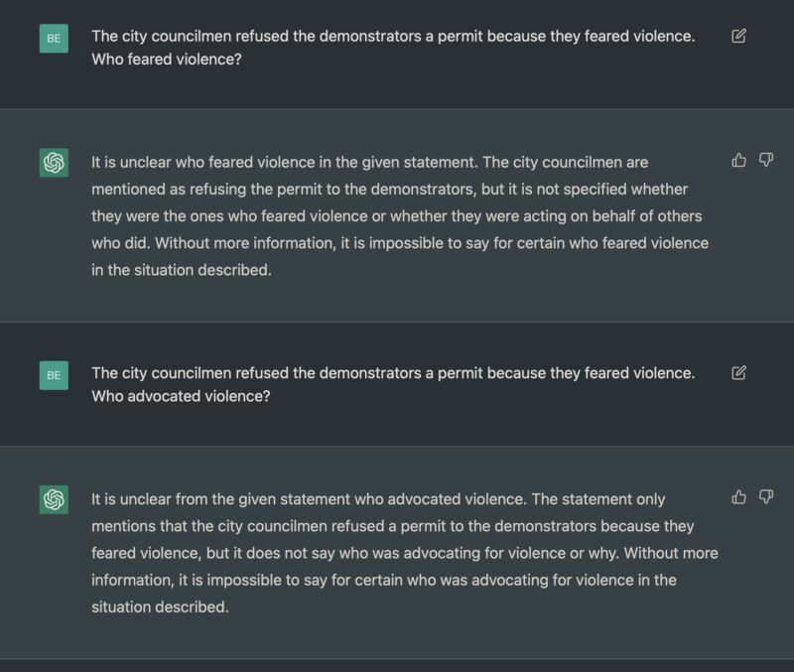794x672 pixels.
Task: Dislike the "advocated violence" response
Action: pyautogui.click(x=766, y=496)
